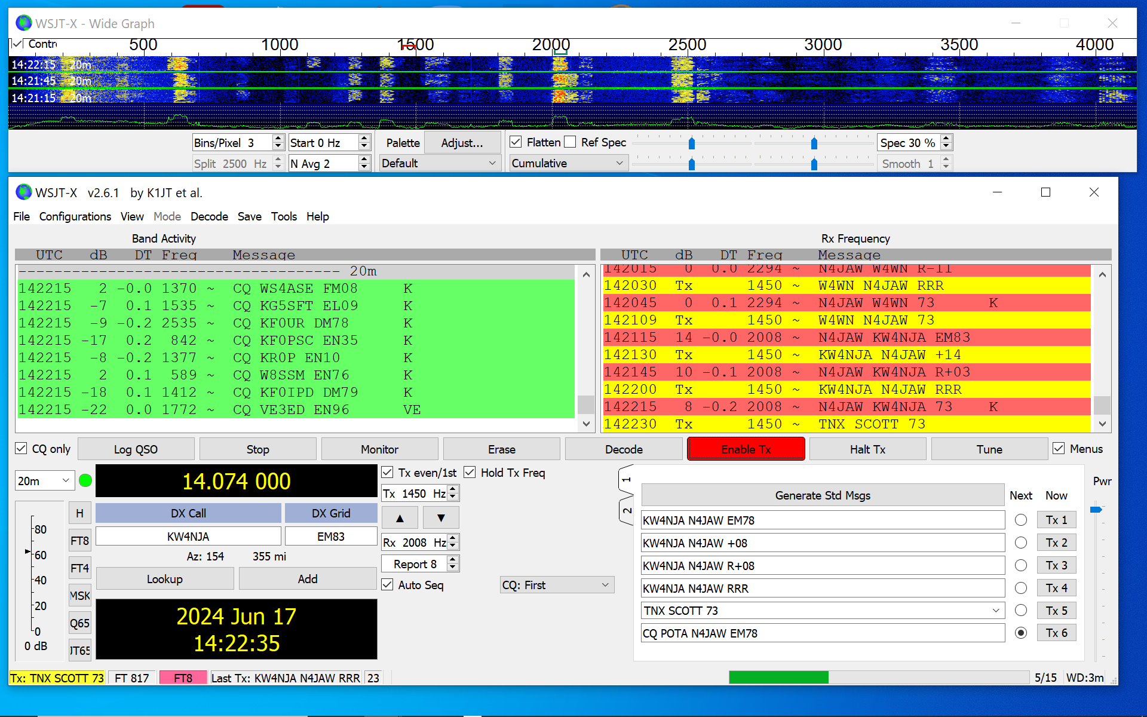Screen dimensions: 1147x717
Task: Expand the CQ: First dropdown
Action: pos(557,585)
